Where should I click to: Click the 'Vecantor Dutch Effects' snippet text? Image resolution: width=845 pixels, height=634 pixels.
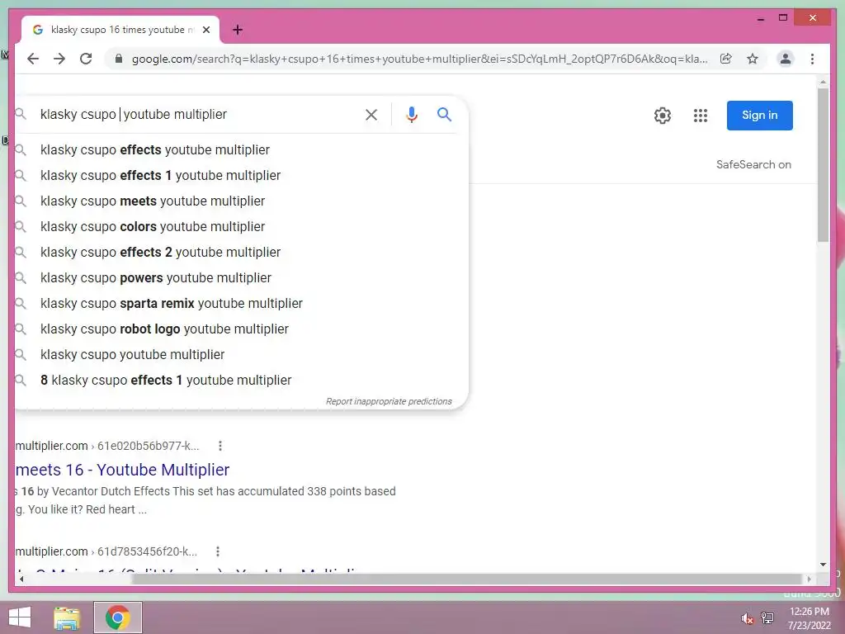click(x=111, y=491)
